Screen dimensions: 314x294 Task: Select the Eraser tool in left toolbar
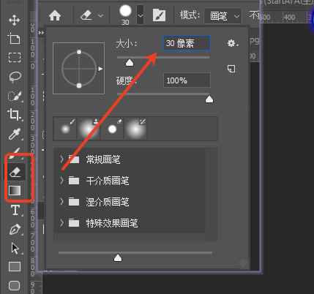coord(15,172)
